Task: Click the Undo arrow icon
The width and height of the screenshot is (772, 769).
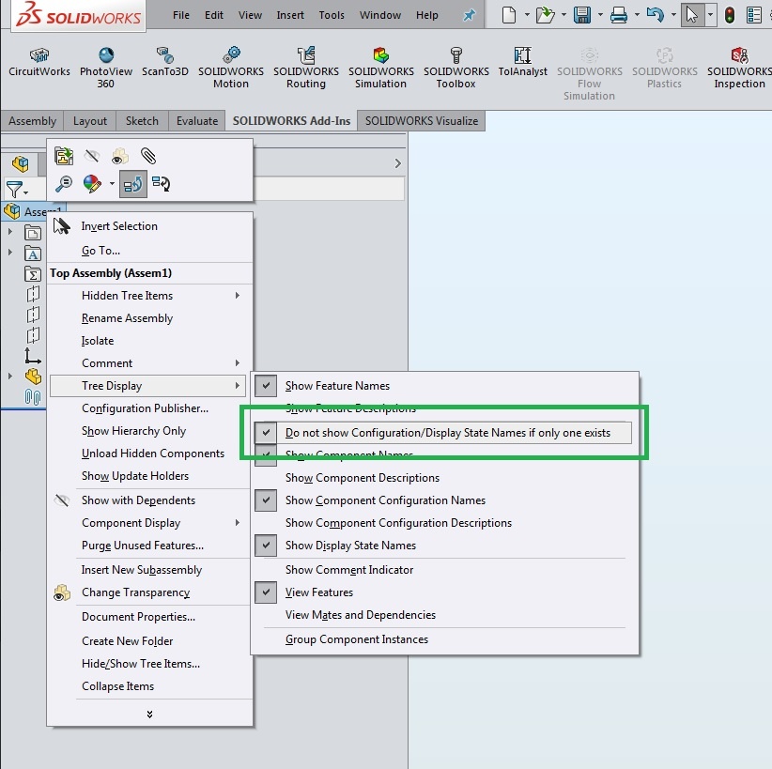Action: [655, 15]
